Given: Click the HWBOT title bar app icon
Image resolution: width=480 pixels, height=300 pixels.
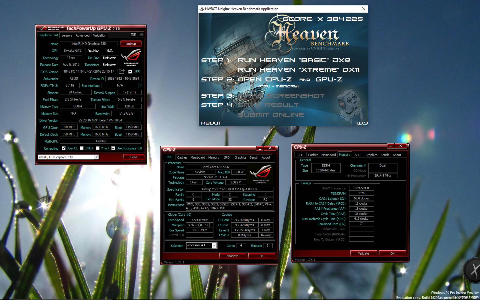Looking at the screenshot, I should pyautogui.click(x=202, y=9).
